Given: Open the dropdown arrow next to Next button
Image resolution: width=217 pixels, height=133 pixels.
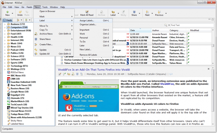Looking at the screenshot, I should 152,13.
